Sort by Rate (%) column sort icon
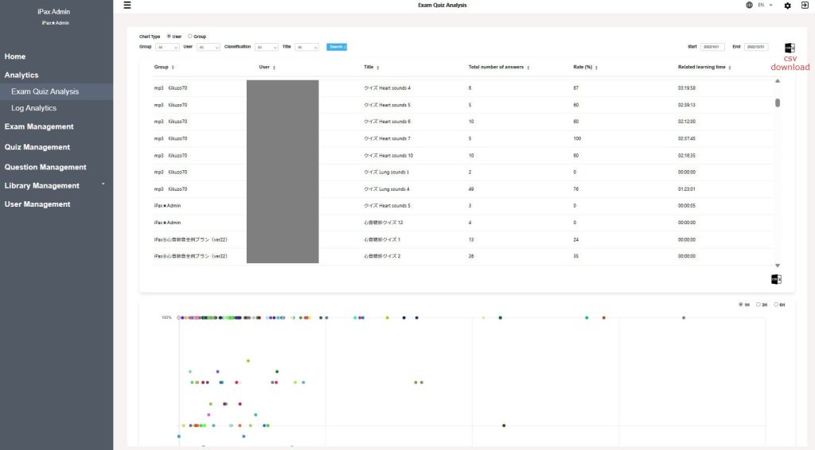Screen dimensions: 815x450 pyautogui.click(x=596, y=68)
